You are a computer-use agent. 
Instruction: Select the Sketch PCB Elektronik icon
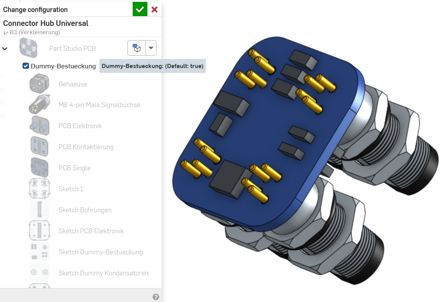[39, 231]
